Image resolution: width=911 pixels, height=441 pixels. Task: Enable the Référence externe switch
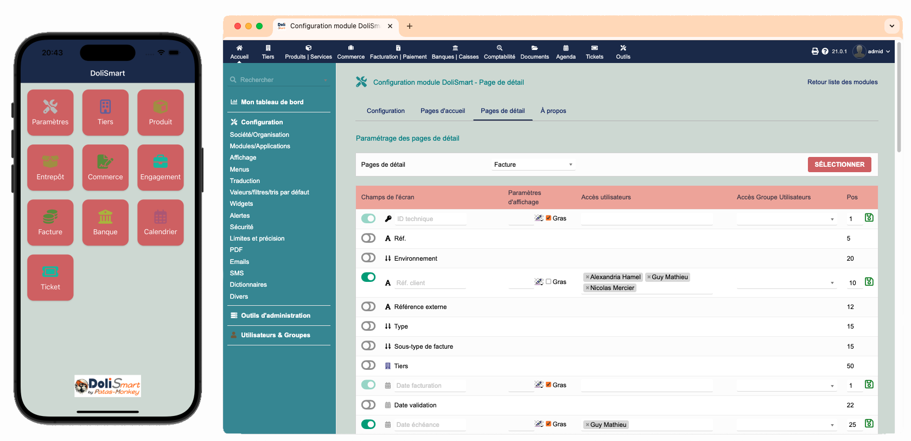tap(368, 306)
